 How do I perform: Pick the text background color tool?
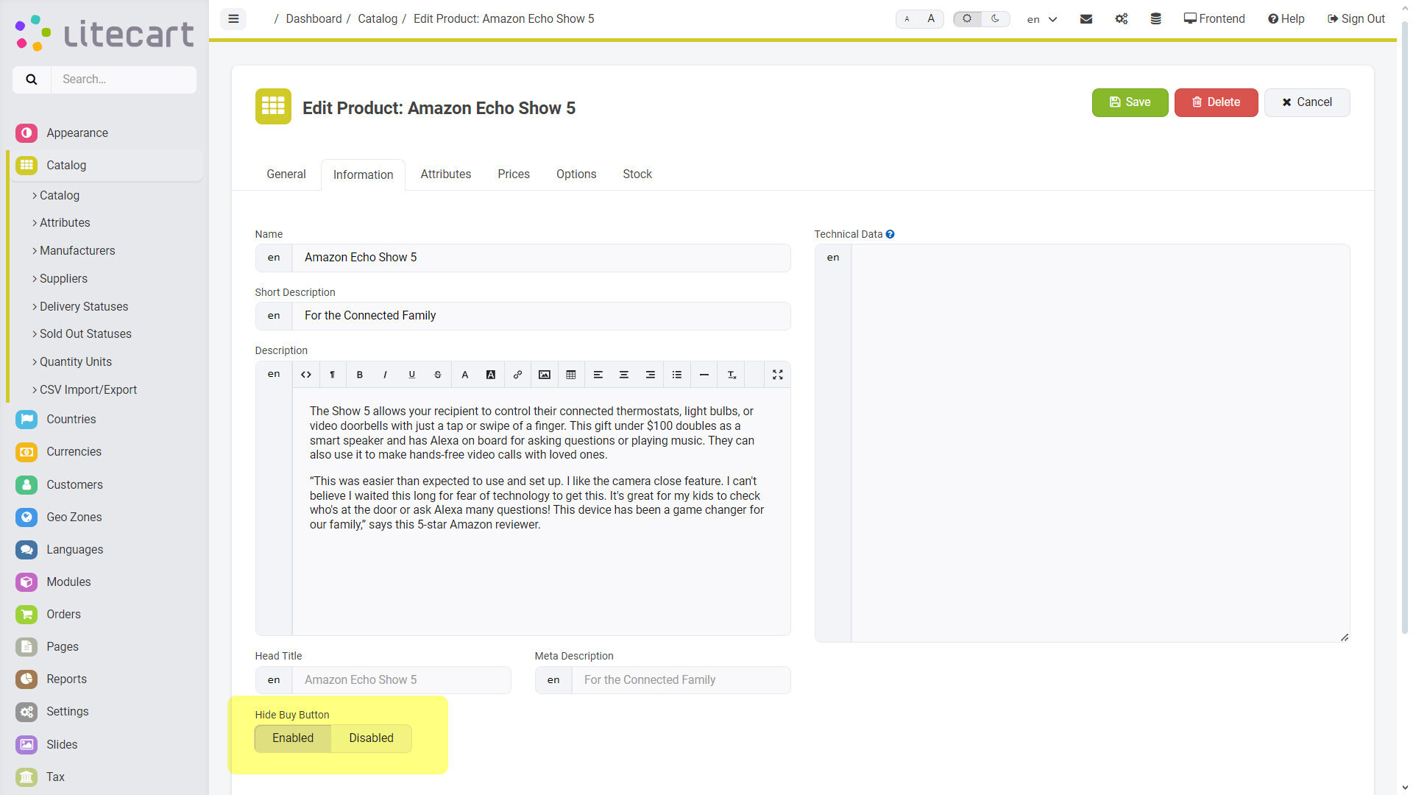tap(490, 375)
